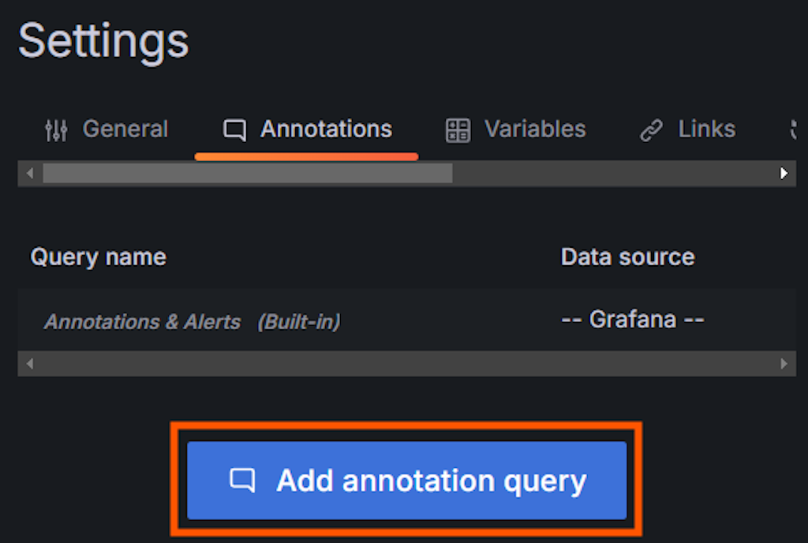Image resolution: width=808 pixels, height=543 pixels.
Task: Select the Annotations tab label
Action: tap(326, 129)
